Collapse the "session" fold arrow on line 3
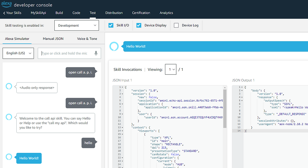The height and width of the screenshot is (168, 308). click(x=122, y=94)
